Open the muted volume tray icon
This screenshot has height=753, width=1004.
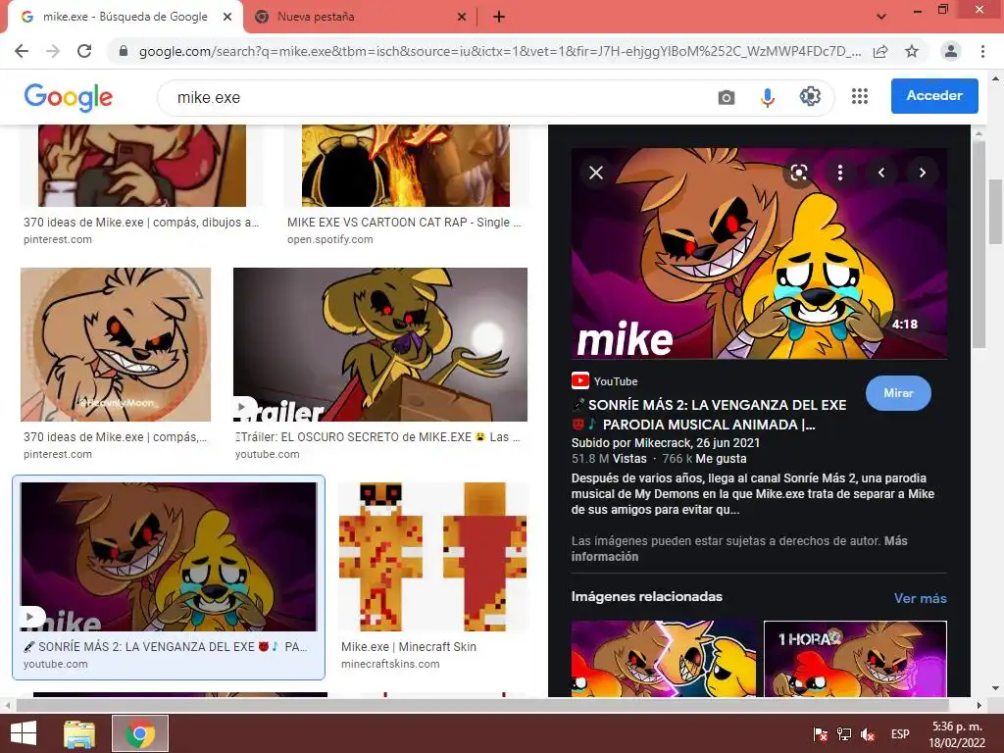tap(868, 734)
